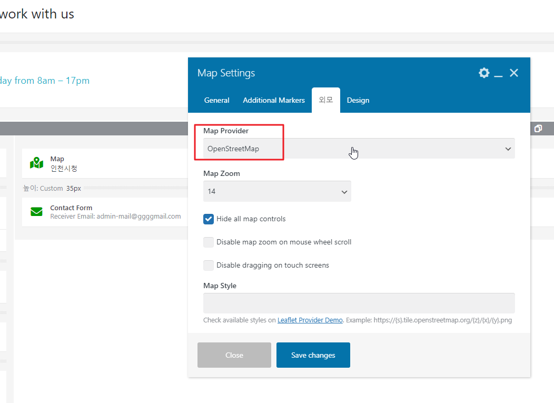Select the Contact Form element row

click(x=105, y=212)
